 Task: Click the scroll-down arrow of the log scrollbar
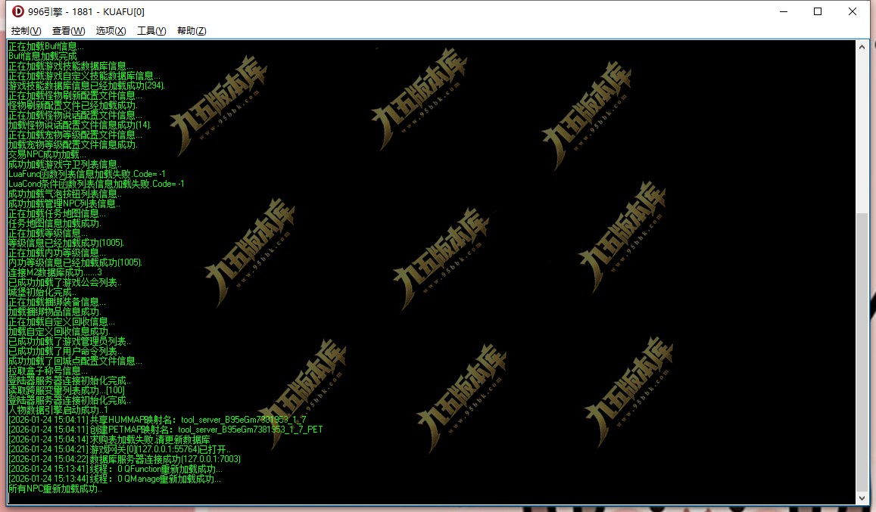862,498
